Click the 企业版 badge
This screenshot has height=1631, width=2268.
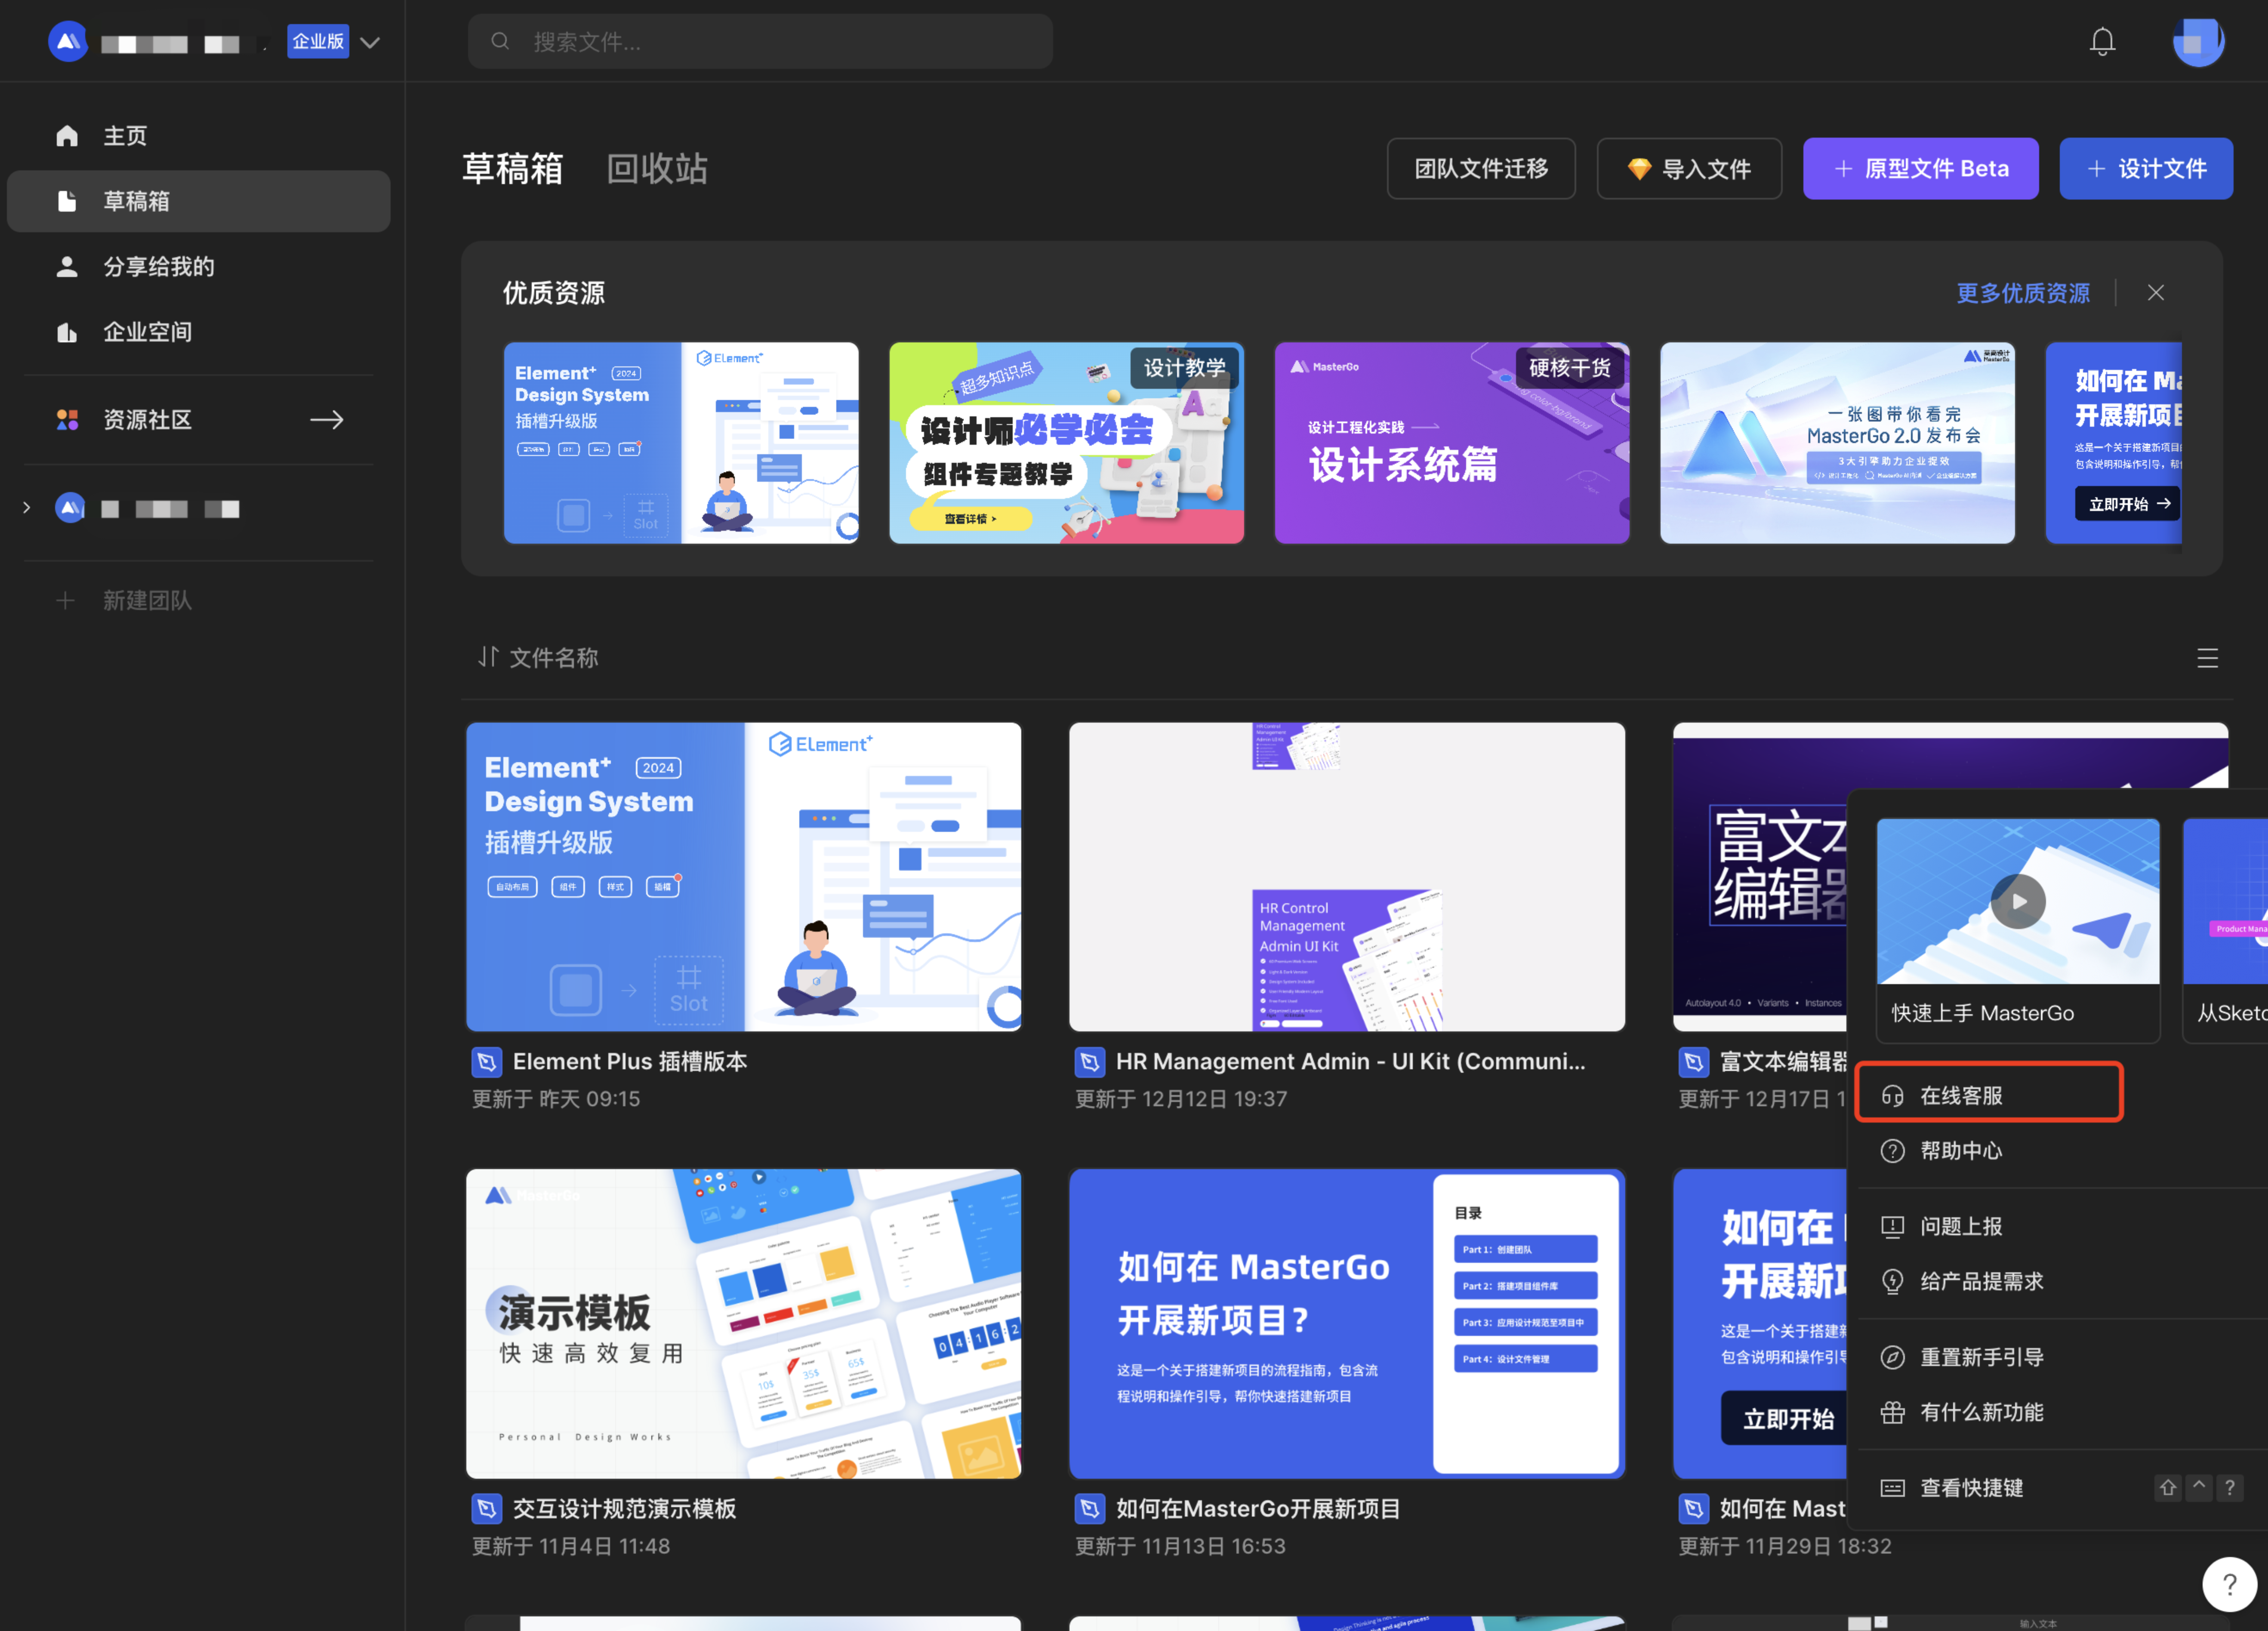318,42
